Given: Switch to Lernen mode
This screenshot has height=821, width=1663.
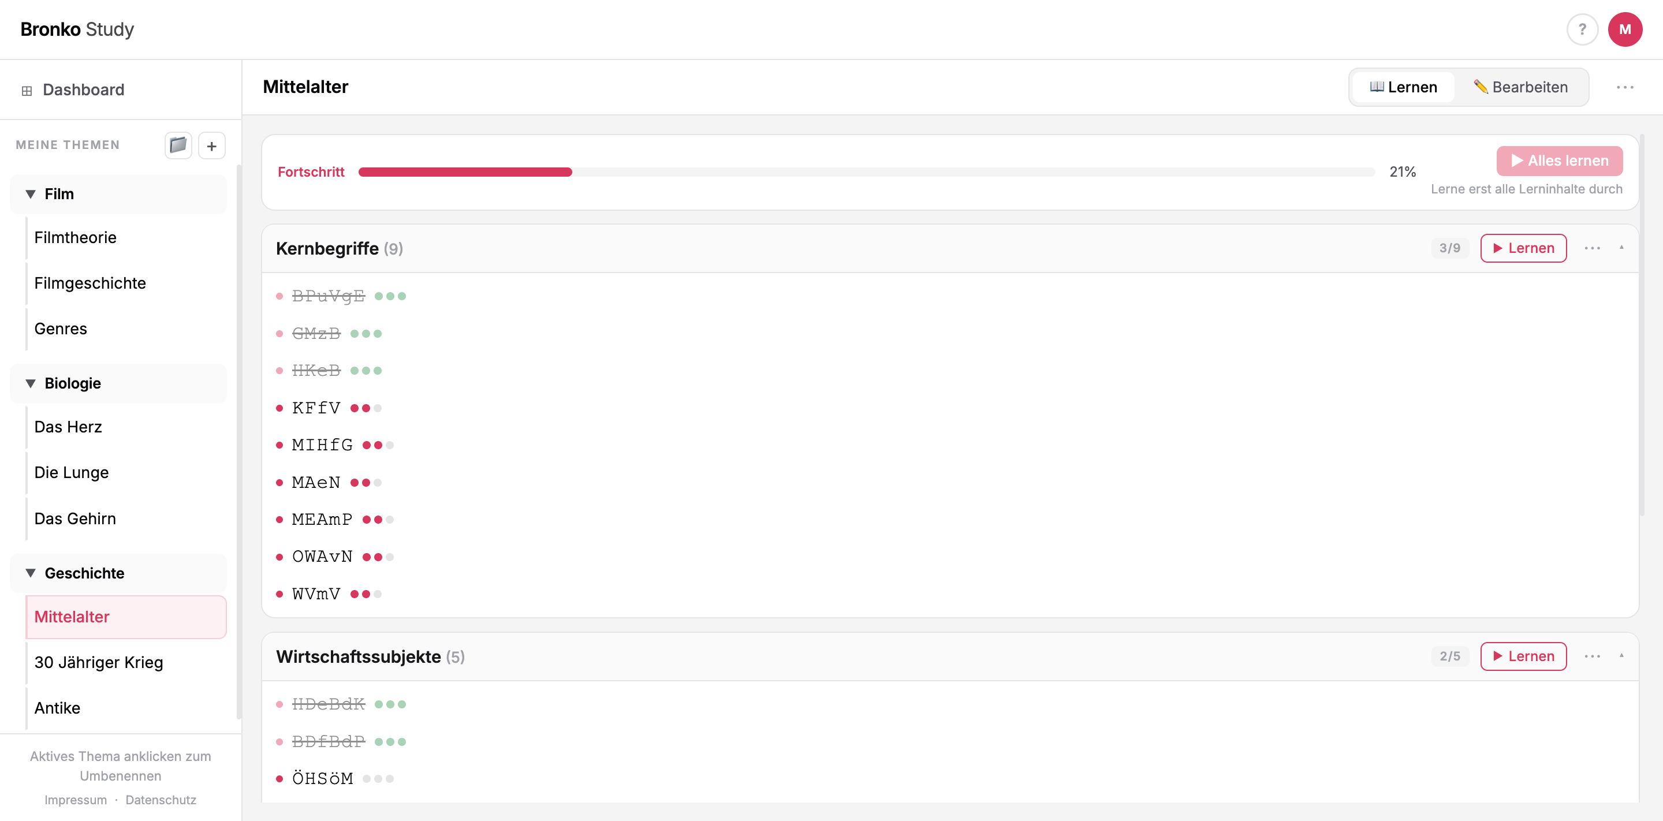Looking at the screenshot, I should [1404, 87].
